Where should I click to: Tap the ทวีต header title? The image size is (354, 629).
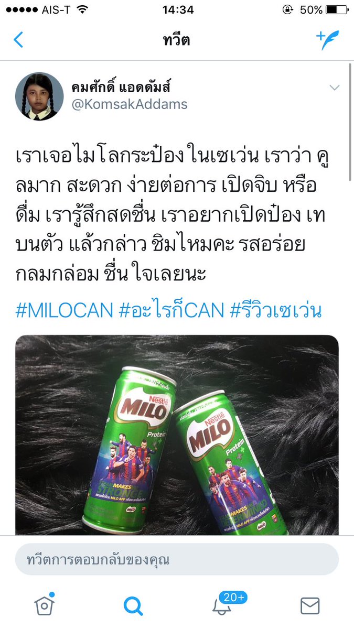pyautogui.click(x=176, y=40)
